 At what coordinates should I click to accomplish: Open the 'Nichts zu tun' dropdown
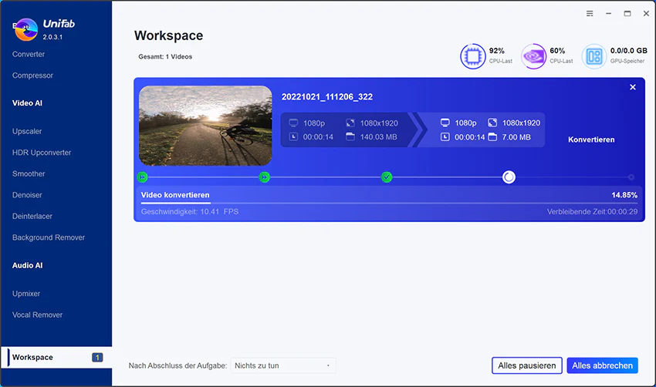(x=283, y=365)
